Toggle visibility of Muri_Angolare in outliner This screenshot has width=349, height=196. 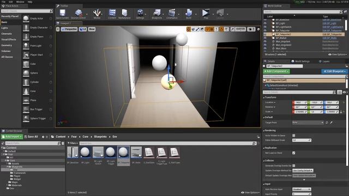pyautogui.click(x=265, y=41)
